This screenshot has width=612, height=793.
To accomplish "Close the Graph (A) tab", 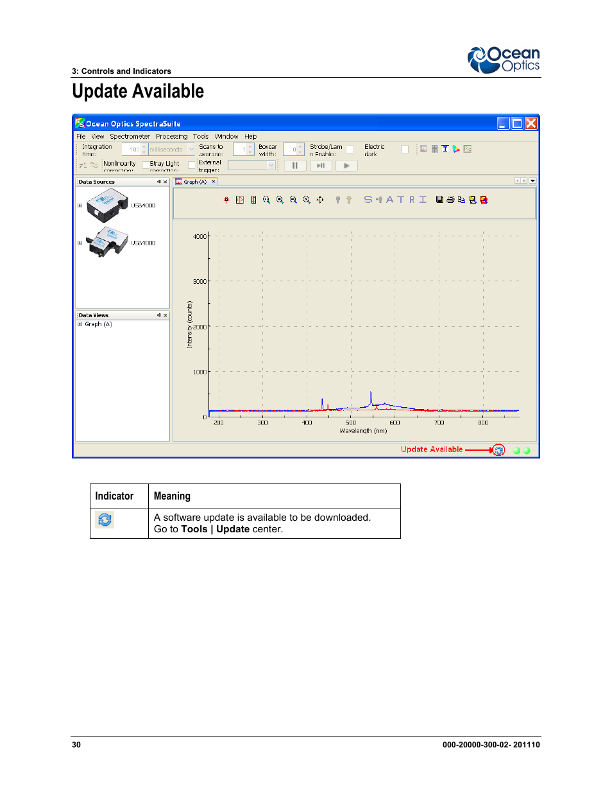I will click(214, 182).
